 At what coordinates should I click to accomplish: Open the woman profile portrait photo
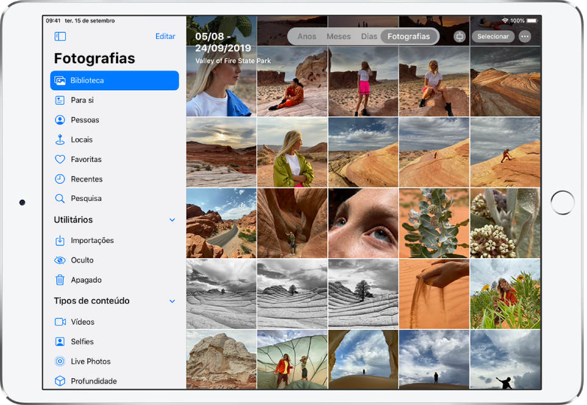221,82
